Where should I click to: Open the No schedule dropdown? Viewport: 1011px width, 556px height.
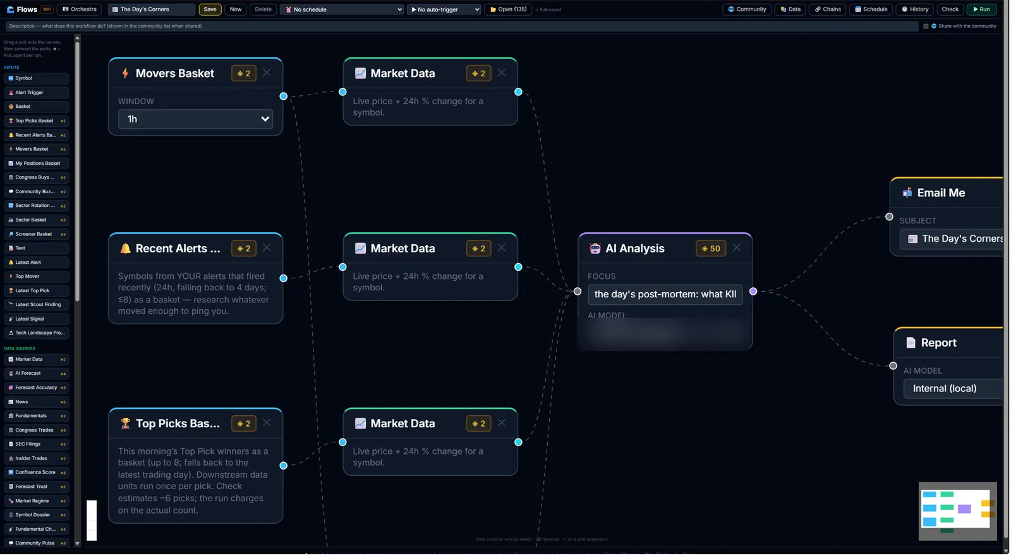coord(342,9)
